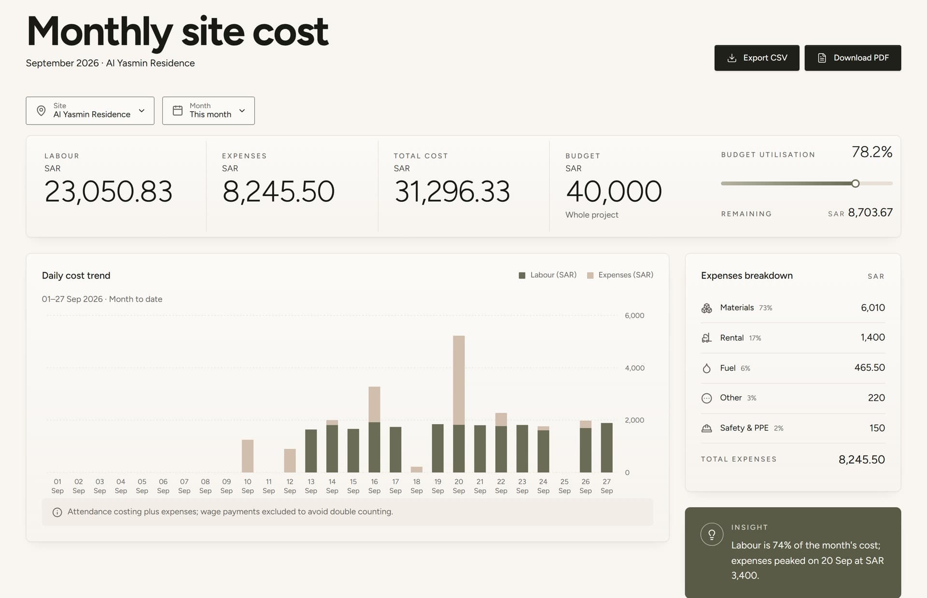Click the Download PDF button
This screenshot has height=598, width=927.
click(853, 58)
